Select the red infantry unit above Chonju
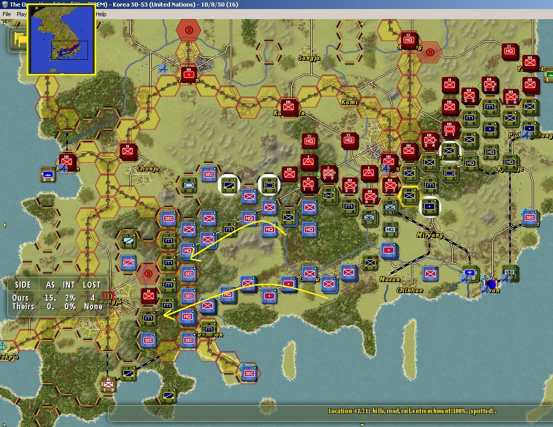The width and height of the screenshot is (553, 427). pos(127,151)
